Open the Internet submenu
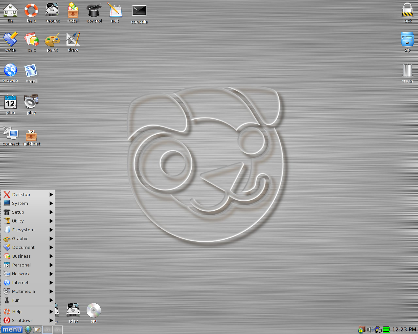This screenshot has width=418, height=334. coord(28,282)
